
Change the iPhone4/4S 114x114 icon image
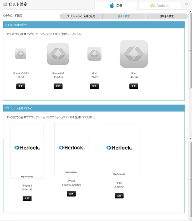[x=58, y=86]
